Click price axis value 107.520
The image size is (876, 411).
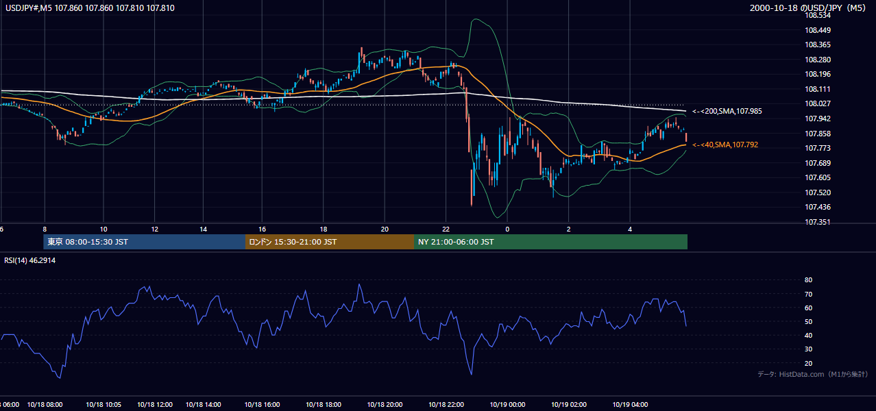[818, 192]
